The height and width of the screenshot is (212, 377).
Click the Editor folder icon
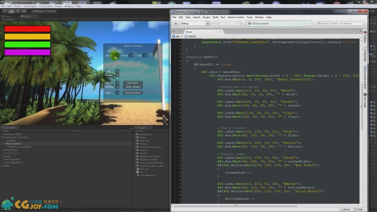point(138,138)
